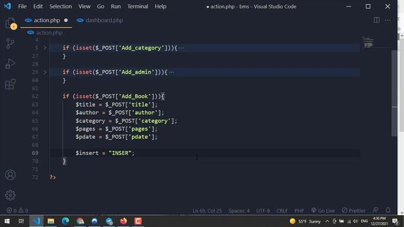
Task: Open the Extensions view
Action: 10,84
